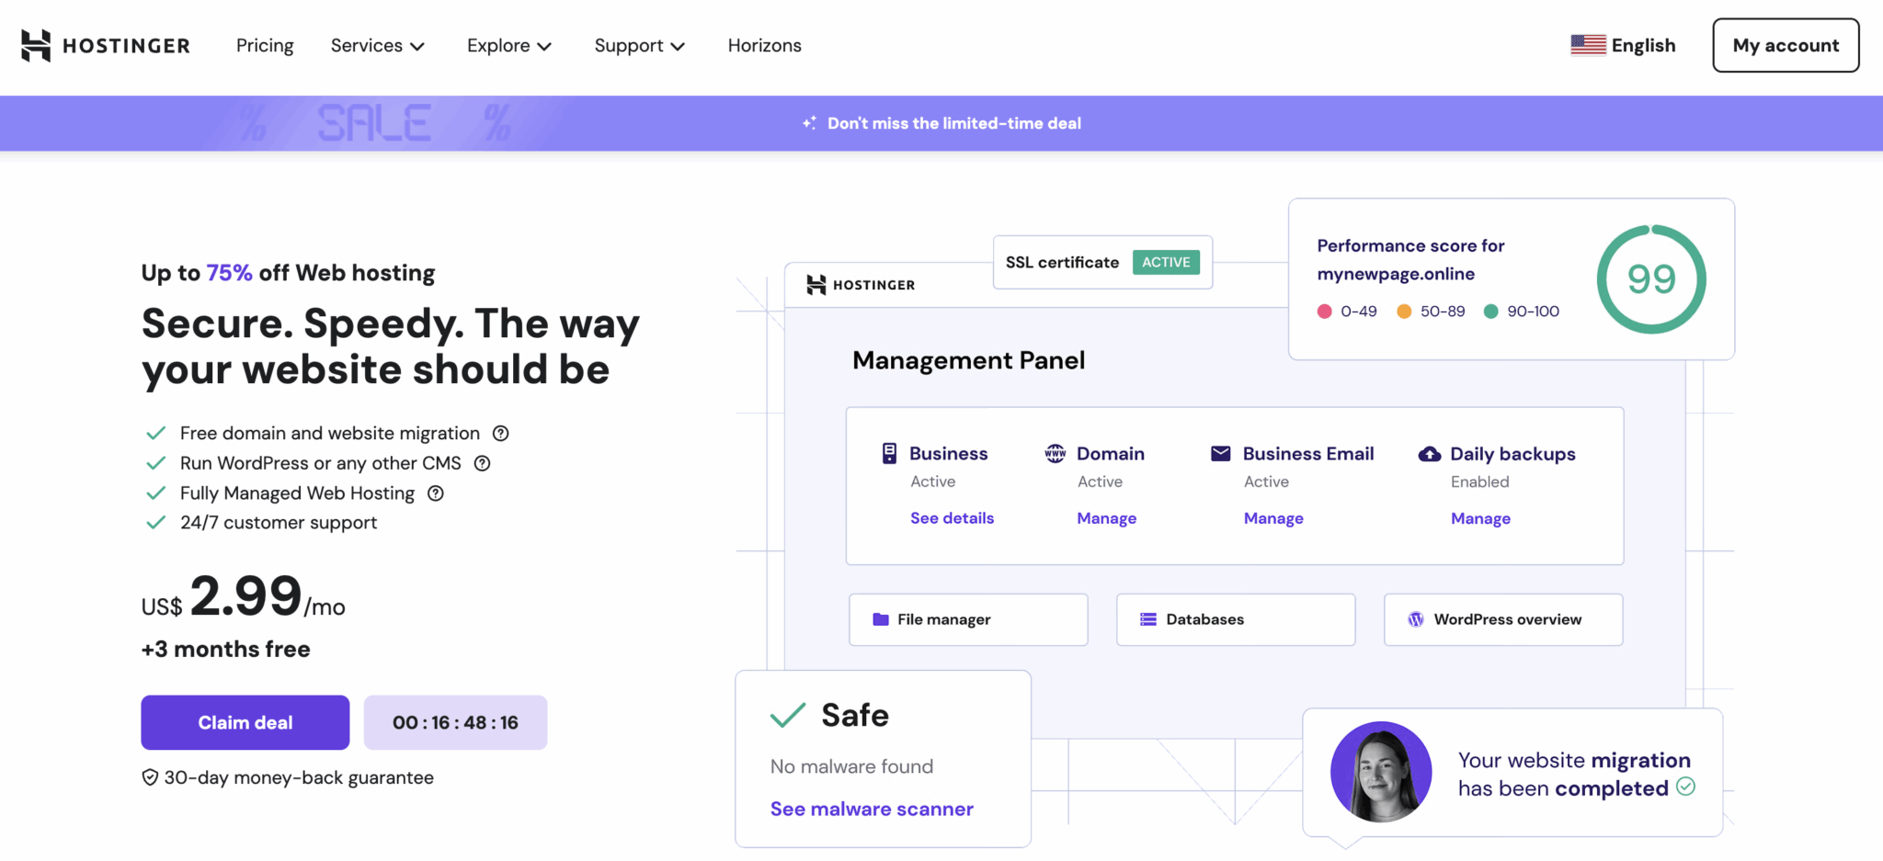Click the Business Email envelope icon
The height and width of the screenshot is (861, 1883).
tap(1220, 453)
